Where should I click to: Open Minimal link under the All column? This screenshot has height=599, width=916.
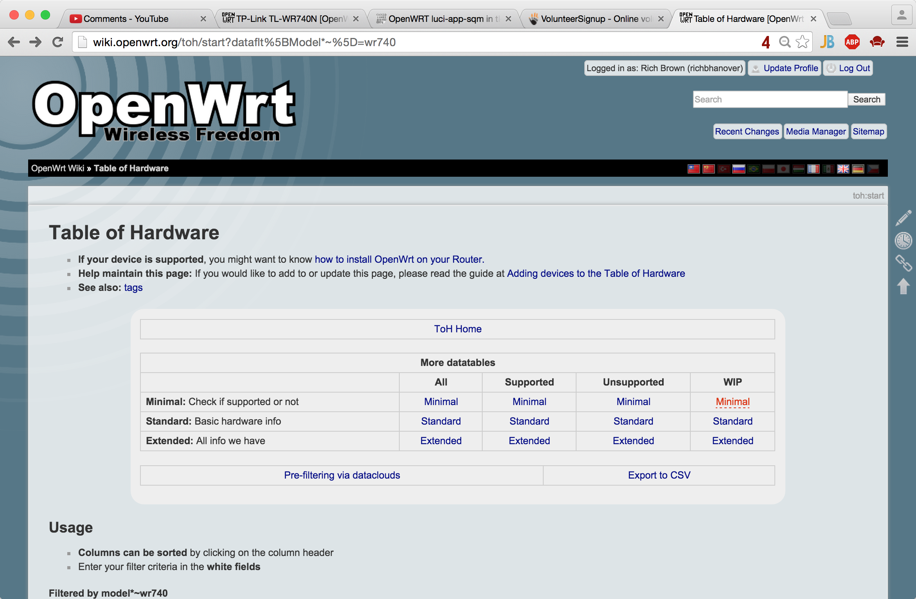[x=441, y=402]
